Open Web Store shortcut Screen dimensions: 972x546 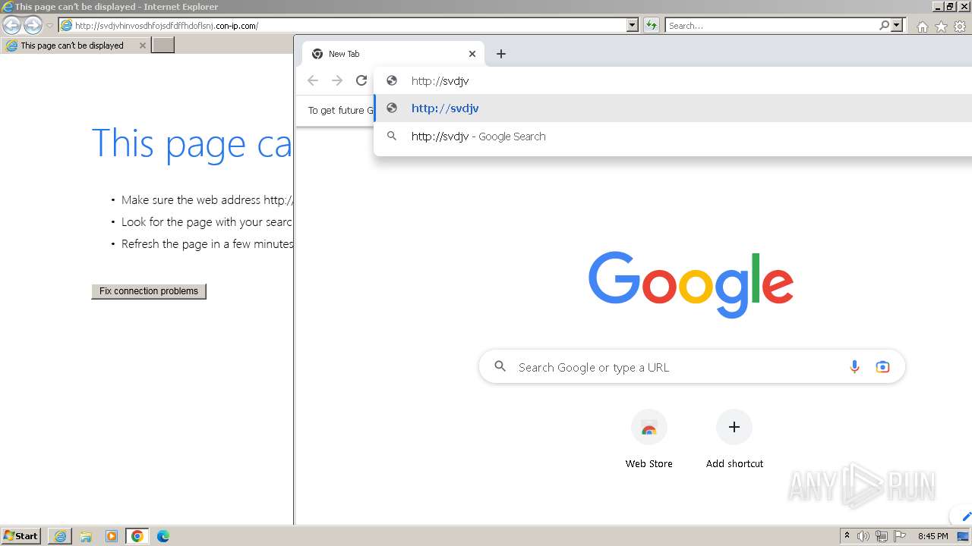649,440
